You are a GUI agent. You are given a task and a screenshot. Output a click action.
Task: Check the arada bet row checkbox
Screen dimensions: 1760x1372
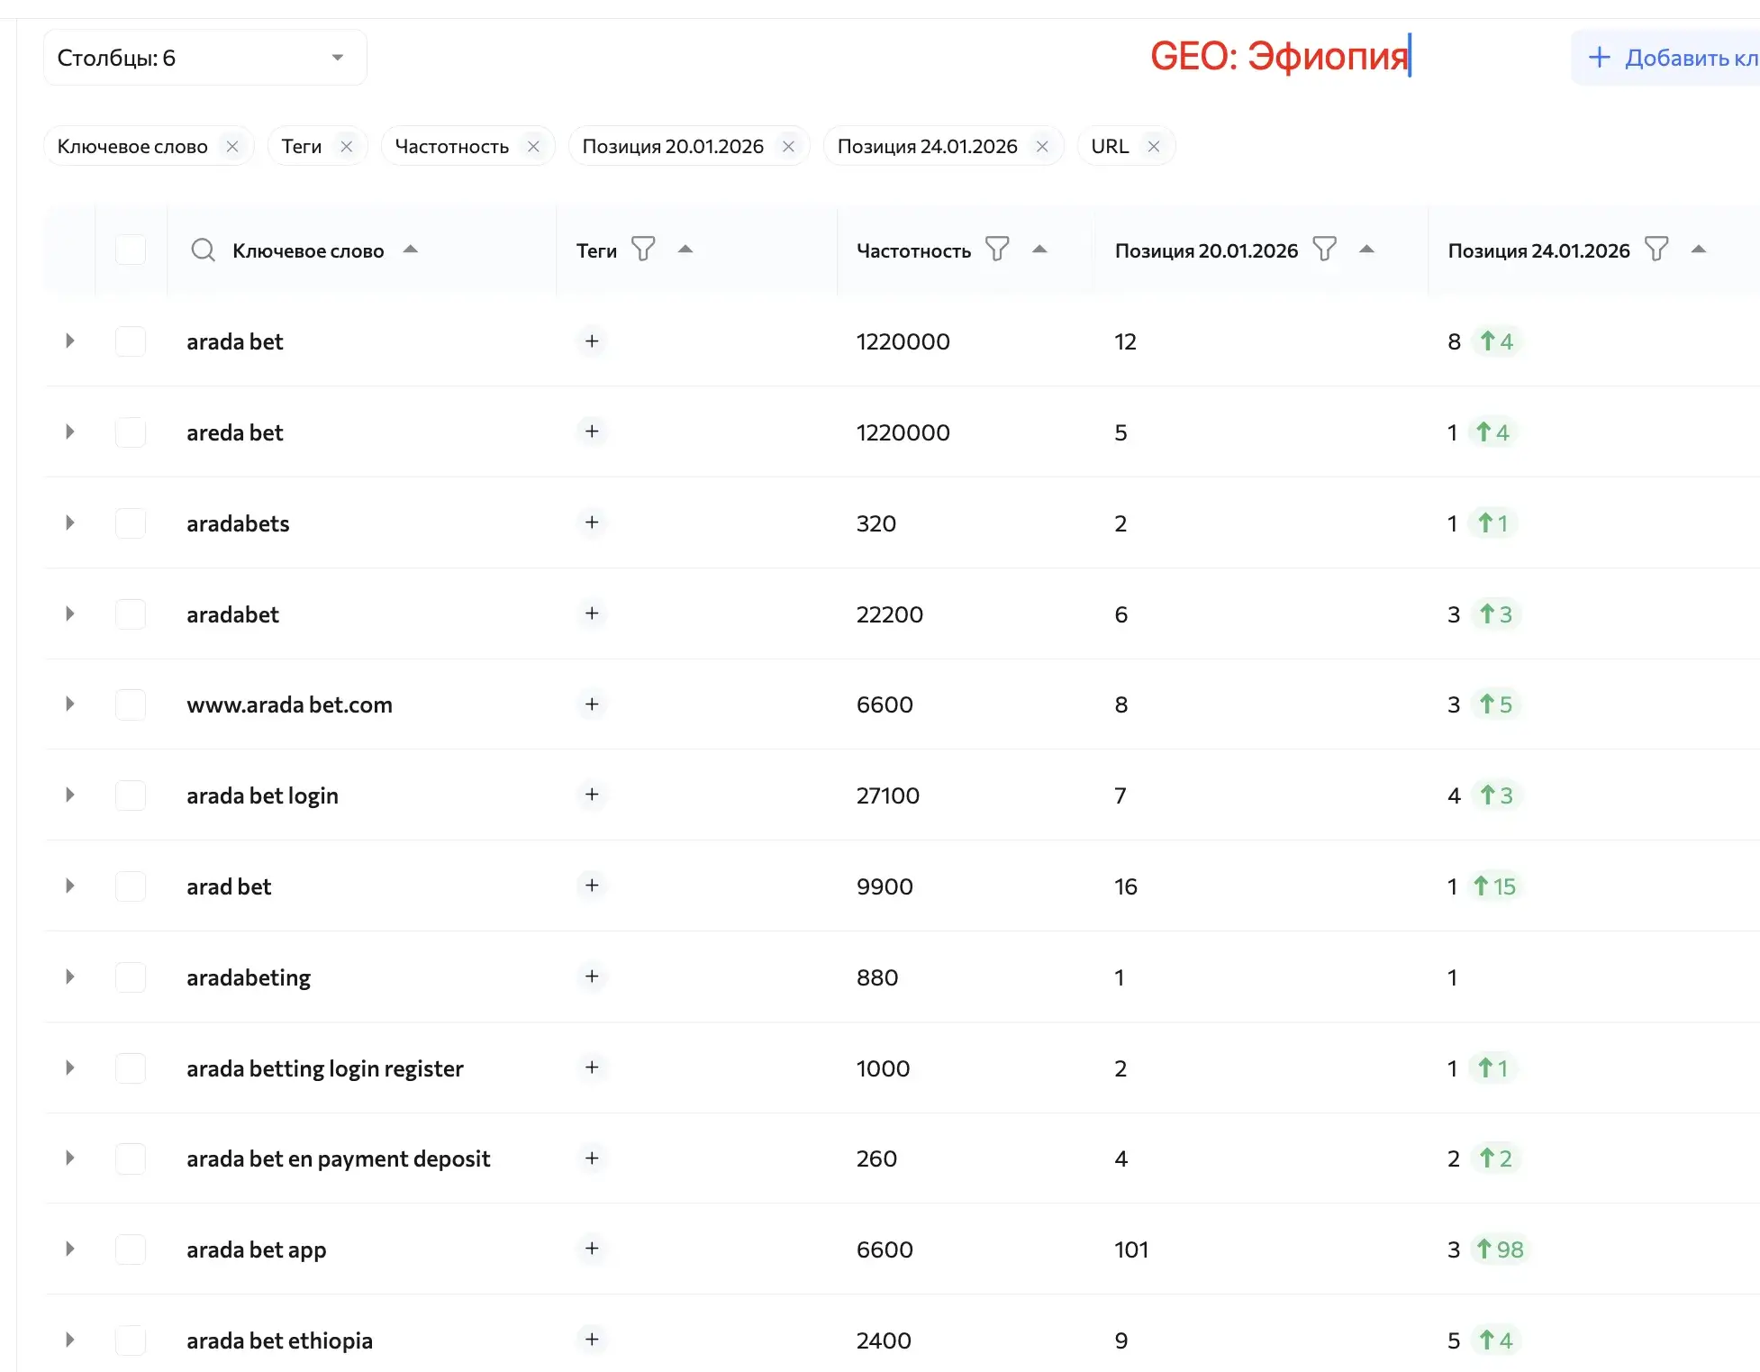[x=131, y=341]
